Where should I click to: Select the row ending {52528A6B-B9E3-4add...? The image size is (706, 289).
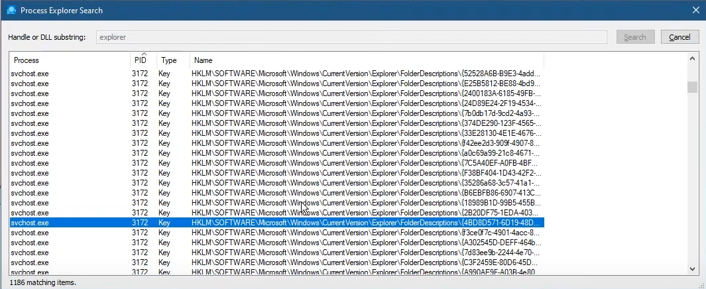[277, 74]
